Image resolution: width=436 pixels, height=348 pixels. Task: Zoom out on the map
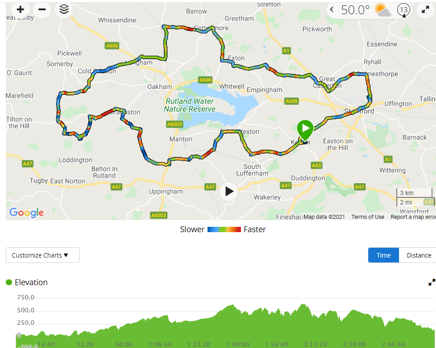click(42, 9)
